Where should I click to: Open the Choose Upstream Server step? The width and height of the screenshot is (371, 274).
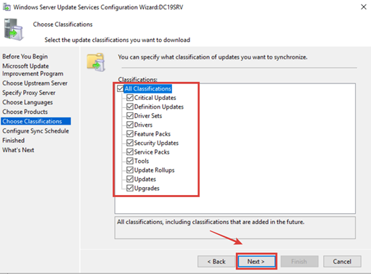(x=35, y=83)
